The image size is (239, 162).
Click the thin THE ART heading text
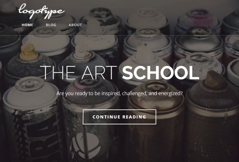point(78,73)
